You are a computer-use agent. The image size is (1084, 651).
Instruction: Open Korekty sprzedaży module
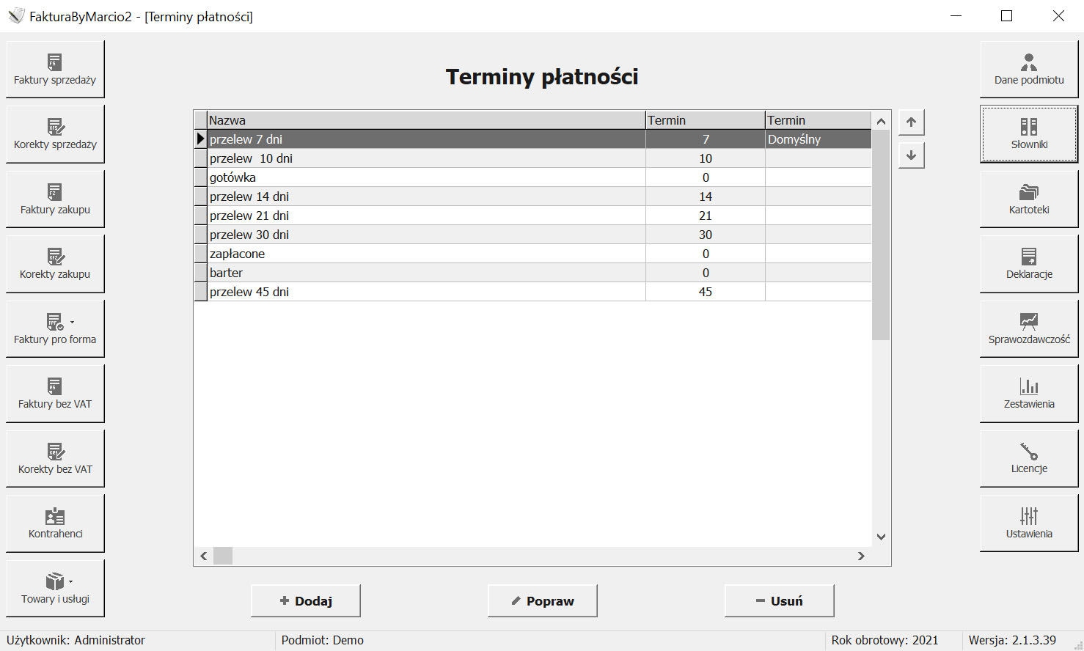click(x=55, y=133)
